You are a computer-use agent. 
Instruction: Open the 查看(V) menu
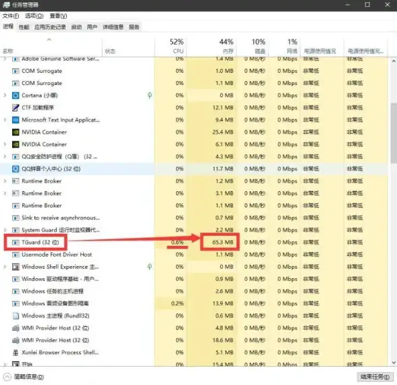coord(58,16)
